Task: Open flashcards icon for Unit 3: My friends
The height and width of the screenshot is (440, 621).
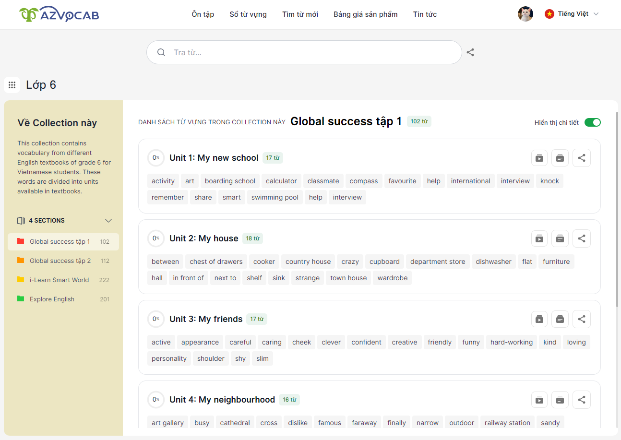Action: click(x=560, y=319)
